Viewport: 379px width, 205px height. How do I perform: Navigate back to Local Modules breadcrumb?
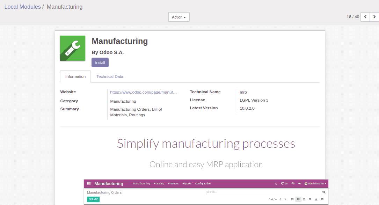tap(22, 7)
